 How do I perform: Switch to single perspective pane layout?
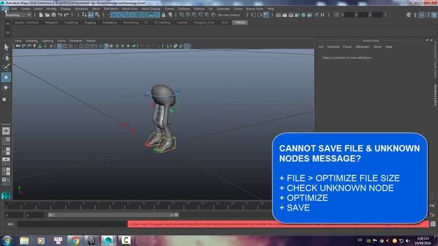[x=6, y=131]
